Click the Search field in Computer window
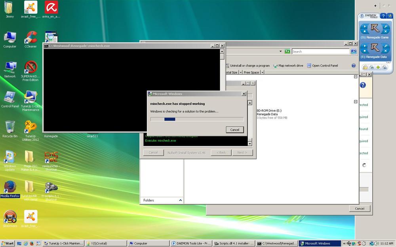The width and height of the screenshot is (396, 247). click(320, 51)
